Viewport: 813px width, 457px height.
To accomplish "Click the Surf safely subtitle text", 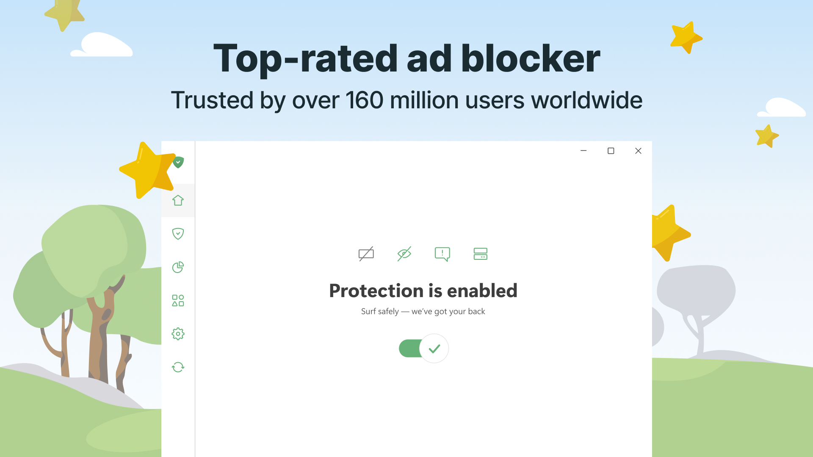I will pos(423,311).
